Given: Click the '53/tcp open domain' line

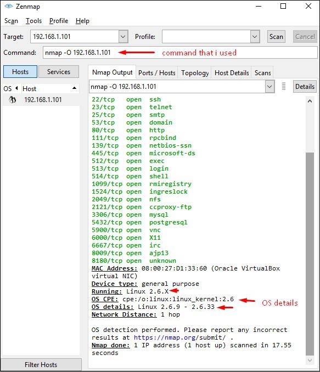Looking at the screenshot, I should pos(132,122).
